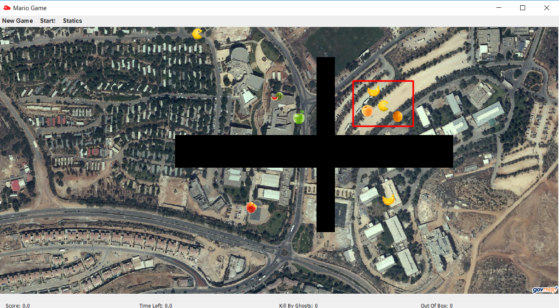Click the black vertical obstacle above the horizontal block
Image resolution: width=559 pixels, height=308 pixels.
[326, 96]
